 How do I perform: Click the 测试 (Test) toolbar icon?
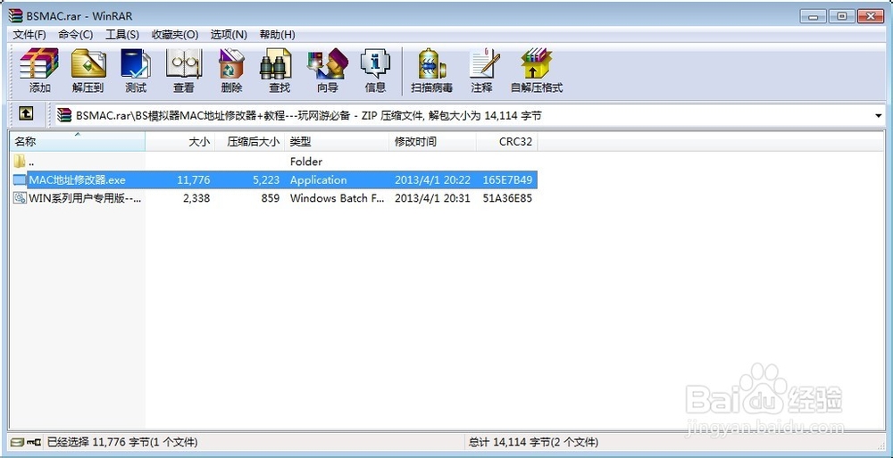click(136, 63)
